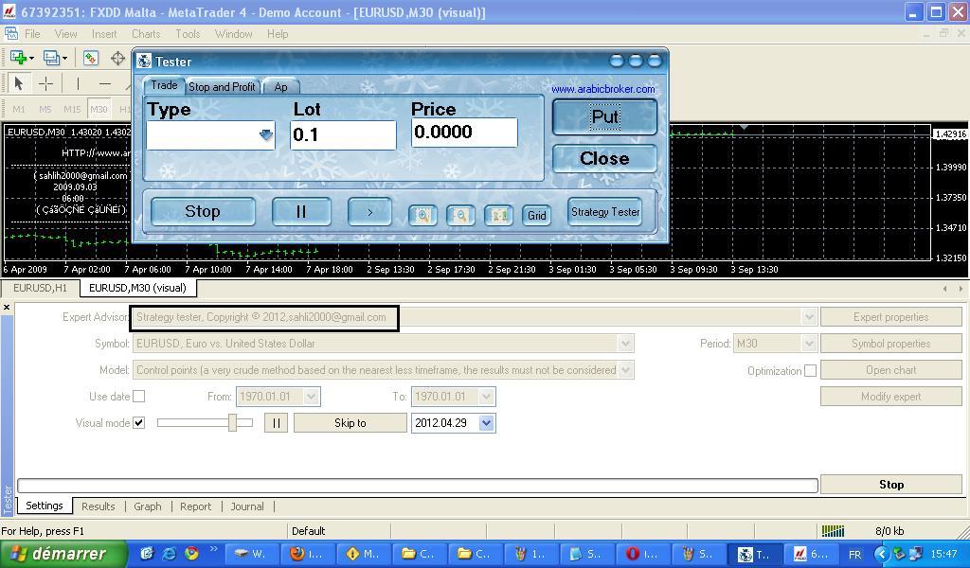
Task: Open the Type dropdown in Tester
Action: [266, 134]
